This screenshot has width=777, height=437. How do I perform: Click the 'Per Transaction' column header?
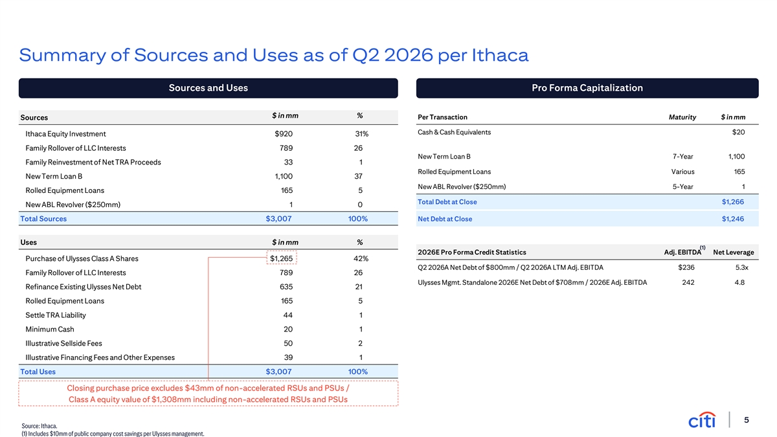tap(443, 117)
